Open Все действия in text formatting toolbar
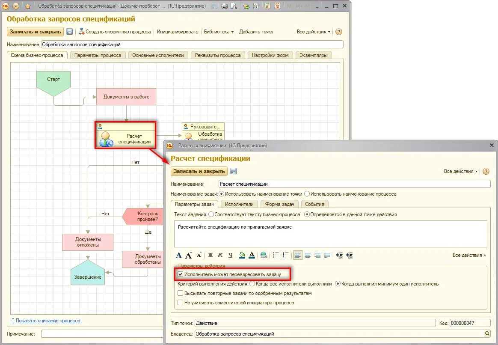 [469, 255]
